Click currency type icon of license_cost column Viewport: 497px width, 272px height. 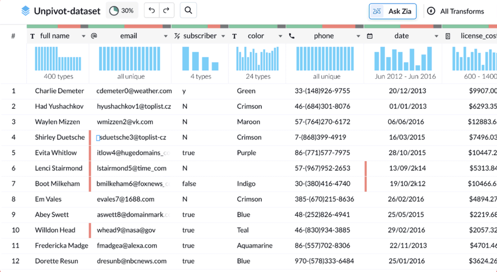448,36
